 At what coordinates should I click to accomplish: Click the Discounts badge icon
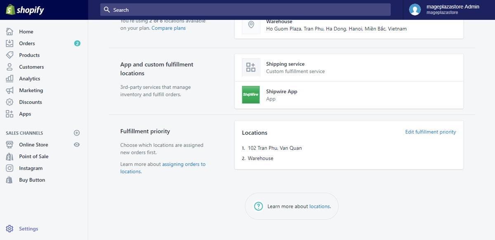pos(9,102)
